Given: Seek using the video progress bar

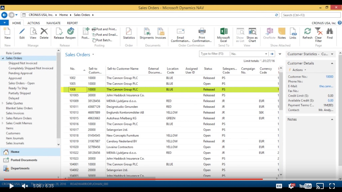Looking at the screenshot, I should click(x=171, y=179).
